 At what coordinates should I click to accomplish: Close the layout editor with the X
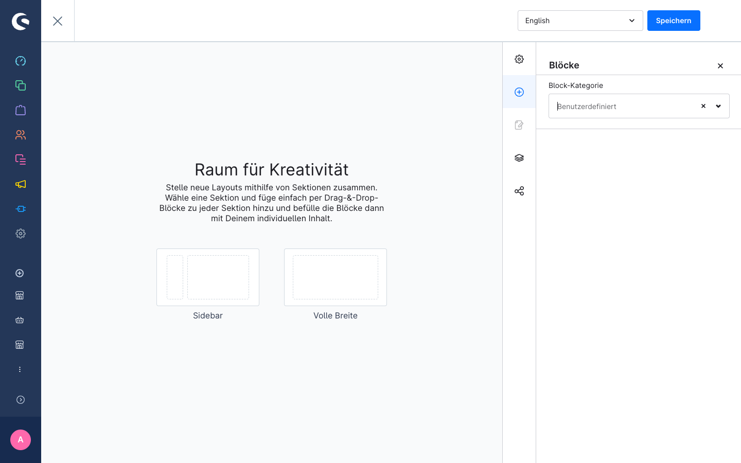58,21
